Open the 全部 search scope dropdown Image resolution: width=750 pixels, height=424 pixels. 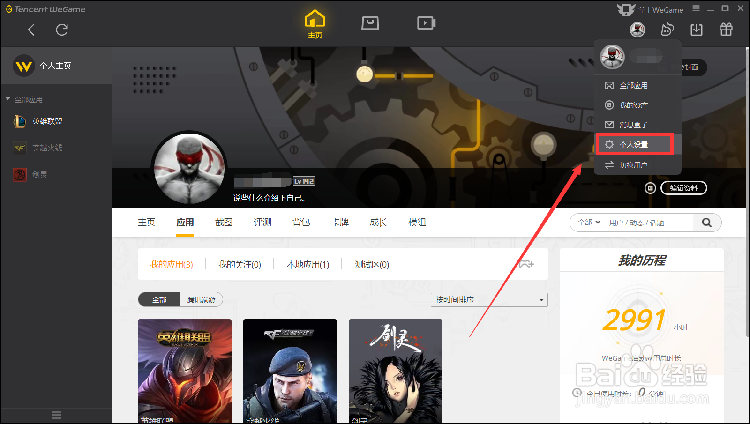[589, 223]
